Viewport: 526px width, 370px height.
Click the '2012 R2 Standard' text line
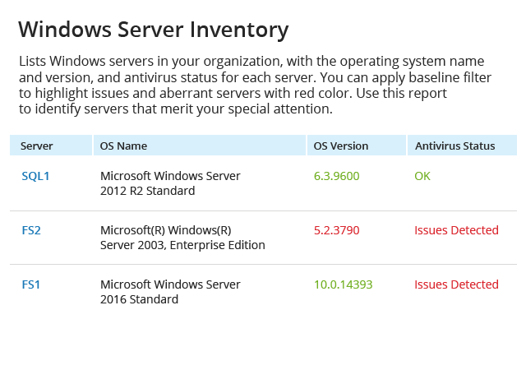point(148,191)
